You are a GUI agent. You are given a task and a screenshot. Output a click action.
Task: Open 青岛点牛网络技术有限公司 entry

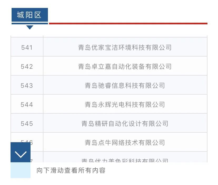[125, 143]
